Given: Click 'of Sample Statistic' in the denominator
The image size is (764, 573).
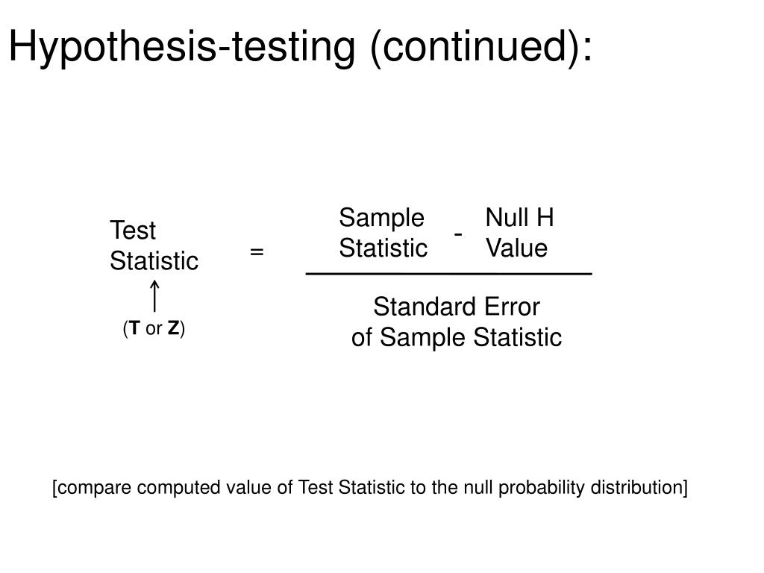Looking at the screenshot, I should pos(457,337).
